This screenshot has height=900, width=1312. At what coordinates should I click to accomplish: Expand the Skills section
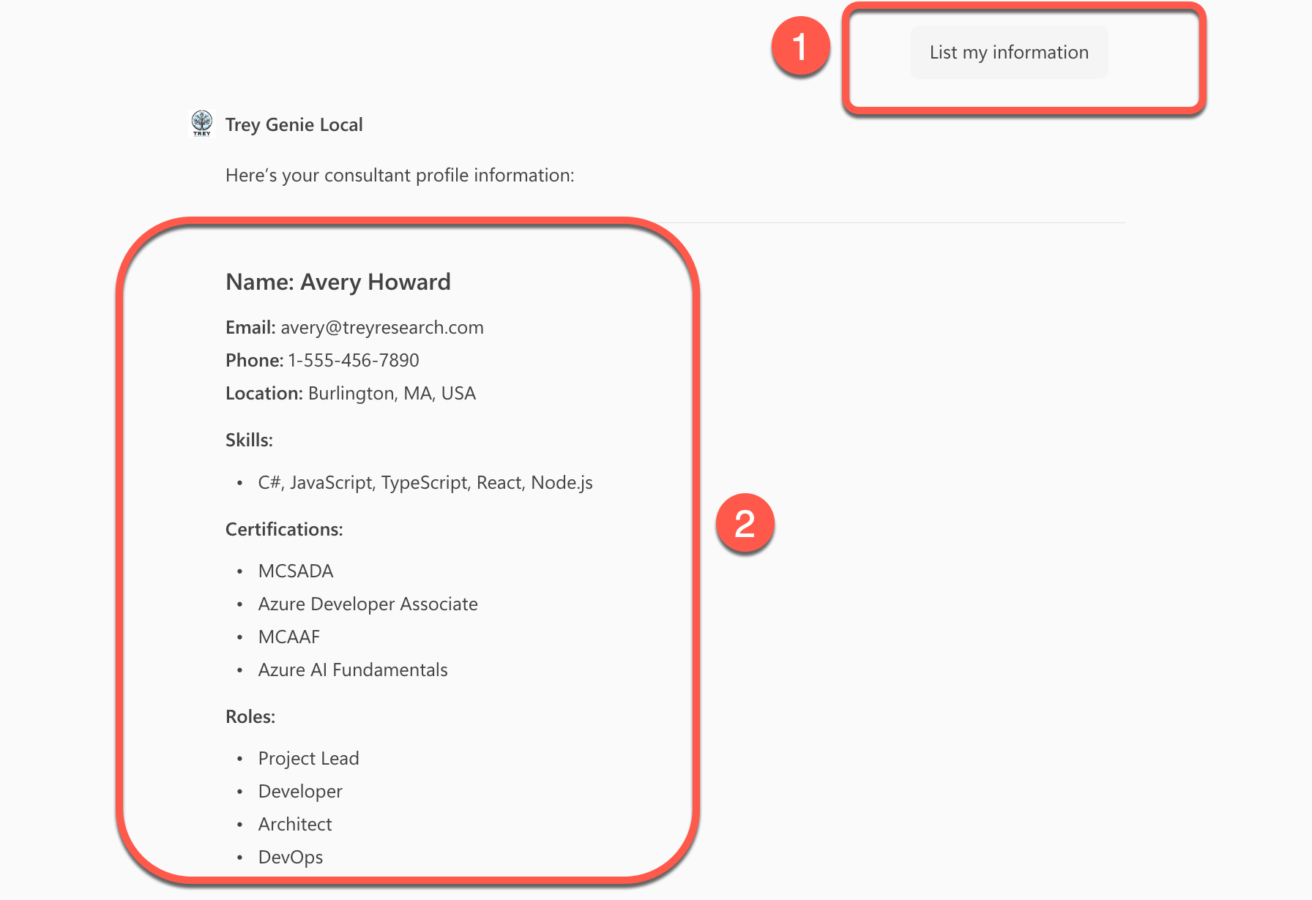(248, 440)
